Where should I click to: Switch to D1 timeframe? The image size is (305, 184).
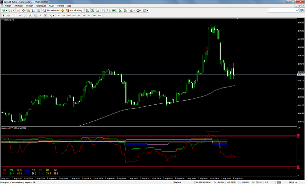(89, 15)
